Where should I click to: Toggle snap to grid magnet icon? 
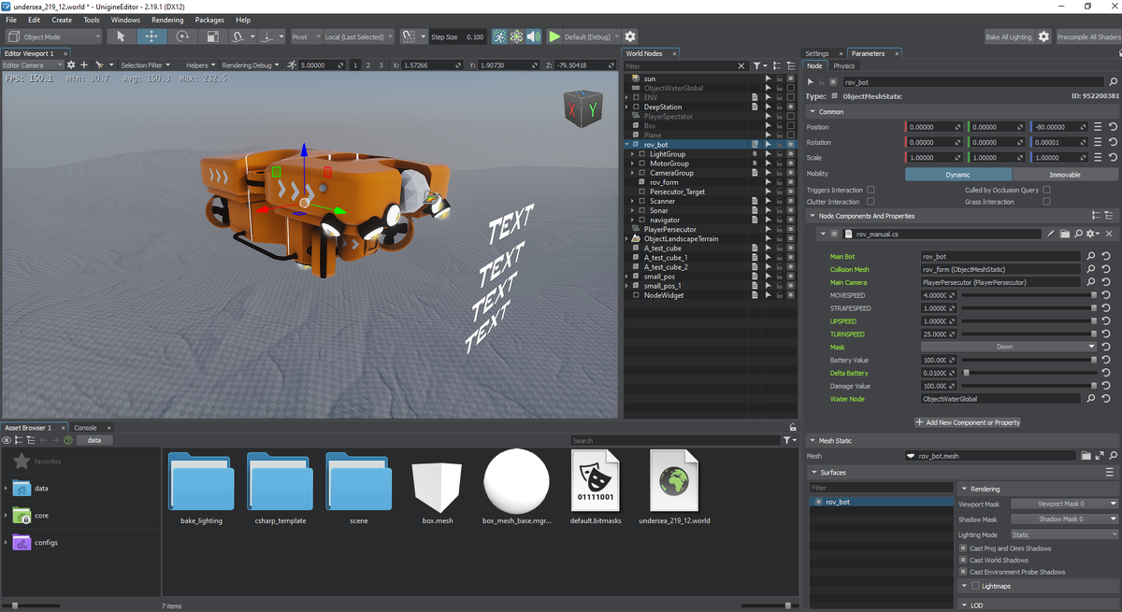[409, 36]
